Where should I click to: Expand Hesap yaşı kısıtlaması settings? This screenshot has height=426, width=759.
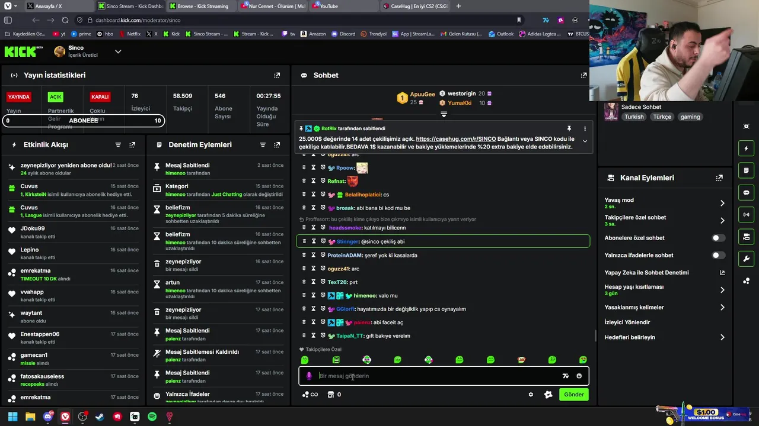pyautogui.click(x=722, y=290)
